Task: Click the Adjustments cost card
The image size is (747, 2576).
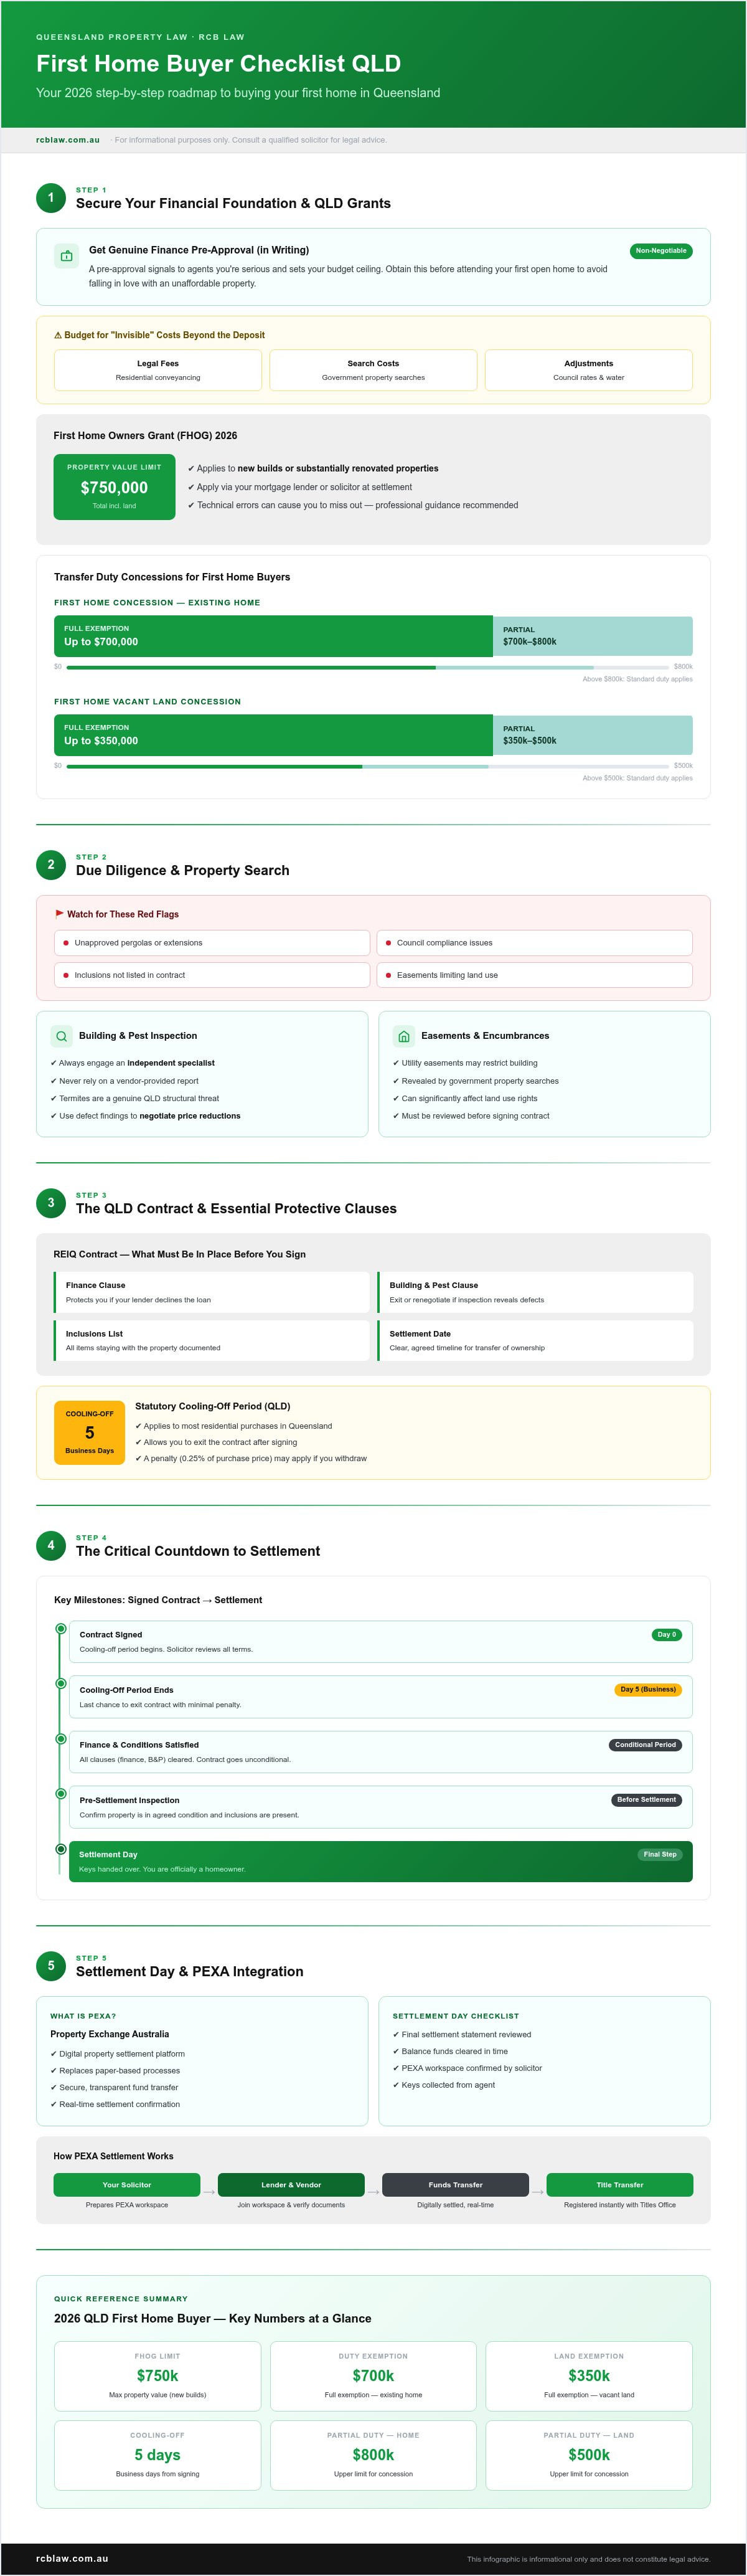Action: tap(589, 370)
